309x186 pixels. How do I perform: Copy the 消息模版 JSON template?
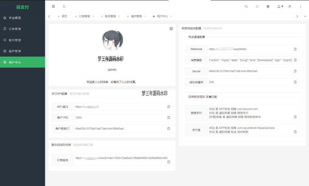(295, 60)
